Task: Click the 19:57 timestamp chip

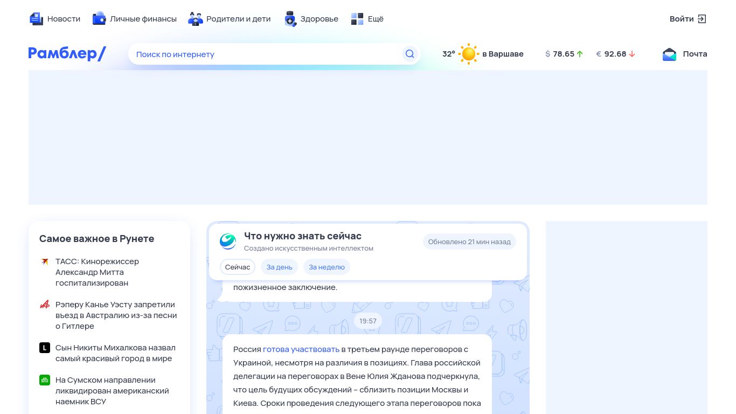Action: pyautogui.click(x=368, y=321)
